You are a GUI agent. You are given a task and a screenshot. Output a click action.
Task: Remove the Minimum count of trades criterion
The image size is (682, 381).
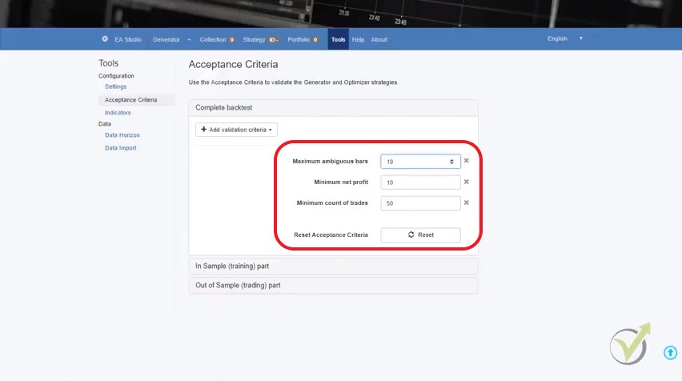(x=466, y=203)
